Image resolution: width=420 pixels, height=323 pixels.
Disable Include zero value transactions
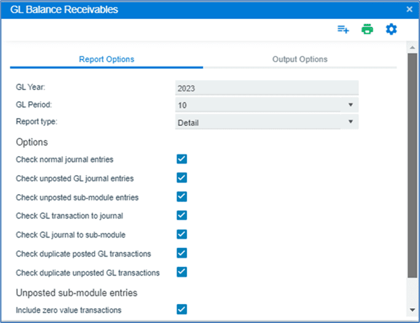181,309
